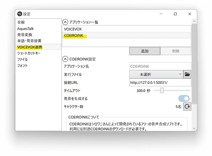Click the アプリケーション名 field containing COEIROINK
Image resolution: width=212 pixels, height=156 pixels.
[x=160, y=67]
